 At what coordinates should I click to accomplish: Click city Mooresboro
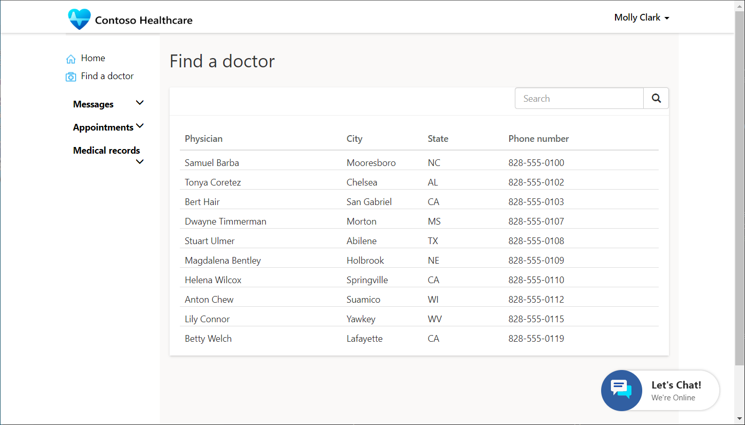point(371,163)
